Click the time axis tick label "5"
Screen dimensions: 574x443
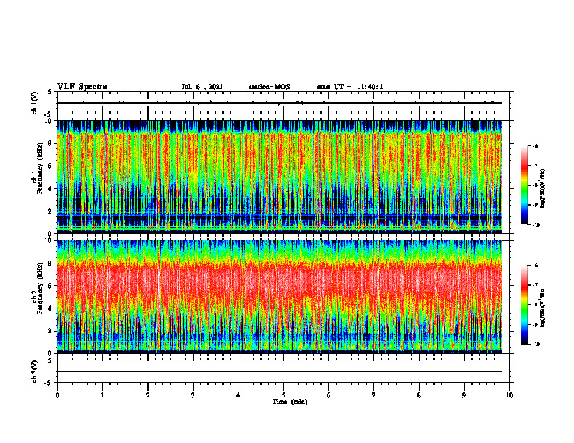283,395
